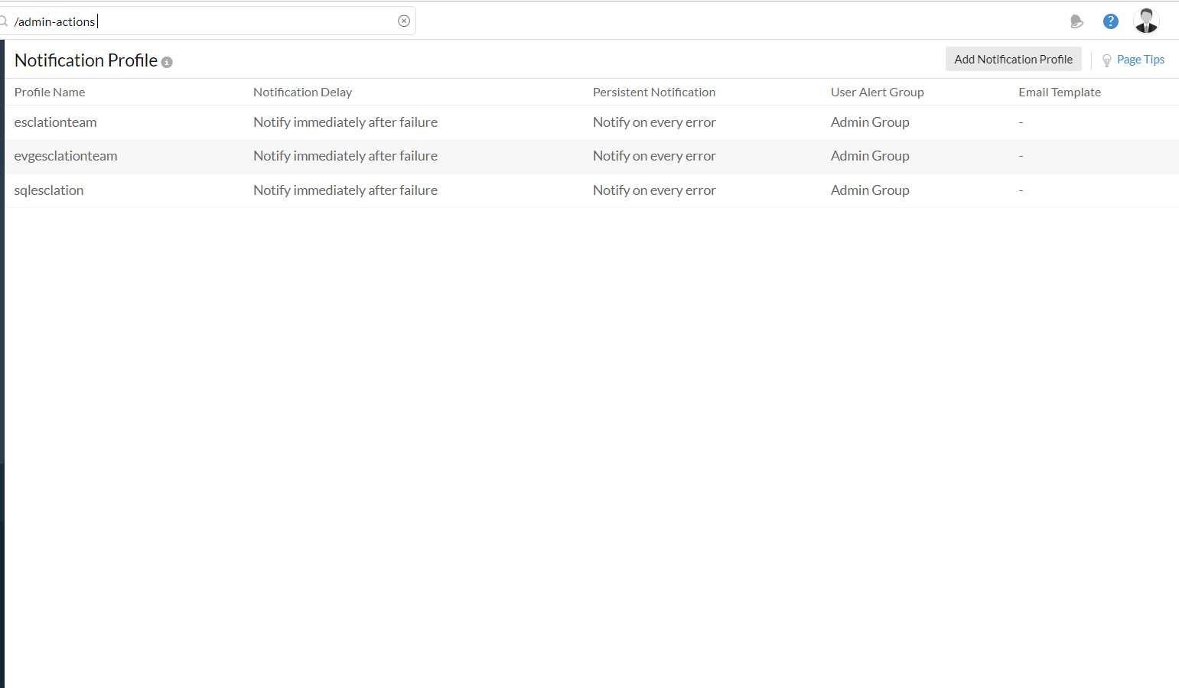Click the Profile Name column header
Screen dimensions: 1179x688
[50, 92]
